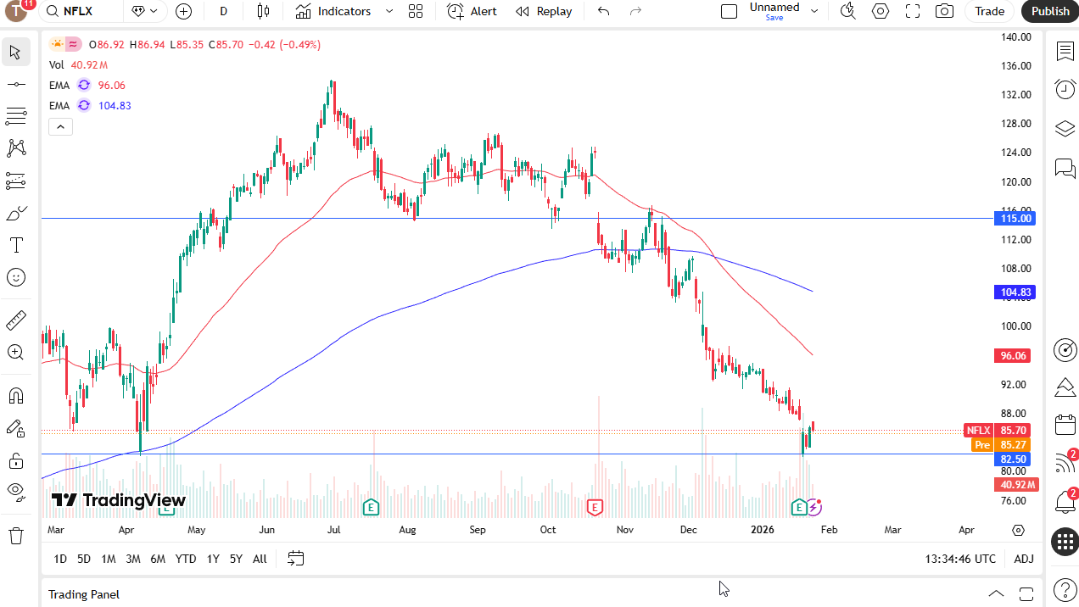Select the text annotation tool
1079x607 pixels.
(x=15, y=245)
